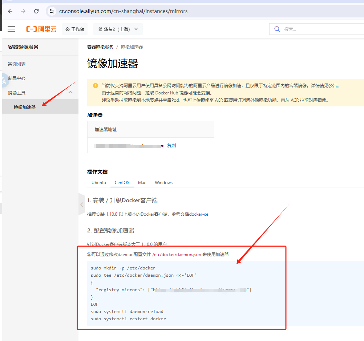Click 复制 to copy accelerator address
The image size is (364, 341).
[x=171, y=146]
